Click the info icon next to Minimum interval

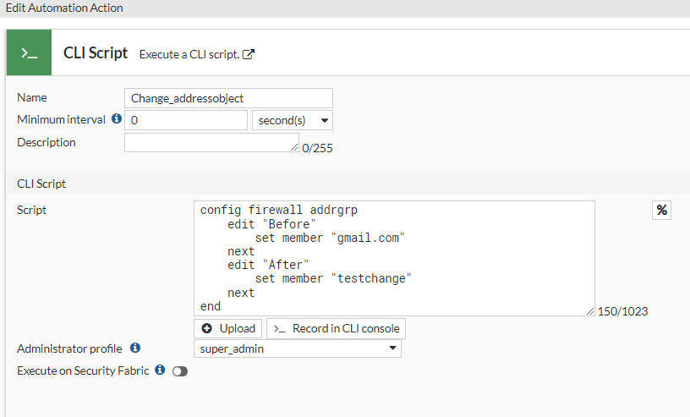pos(117,119)
